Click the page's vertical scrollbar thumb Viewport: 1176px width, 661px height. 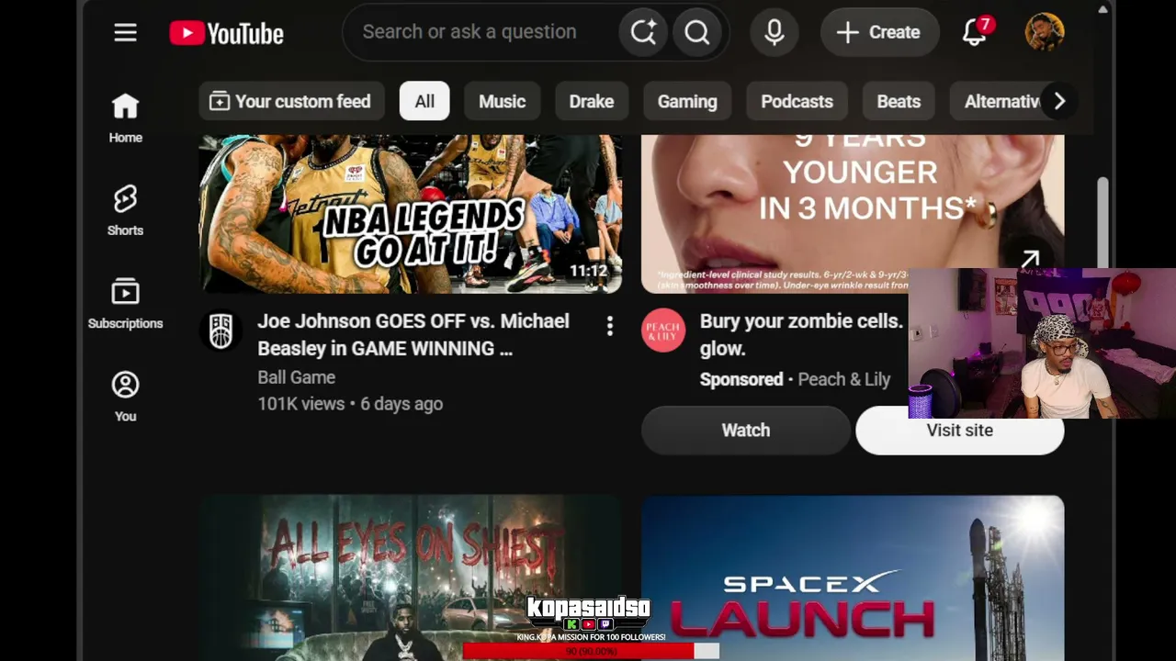[x=1102, y=222]
